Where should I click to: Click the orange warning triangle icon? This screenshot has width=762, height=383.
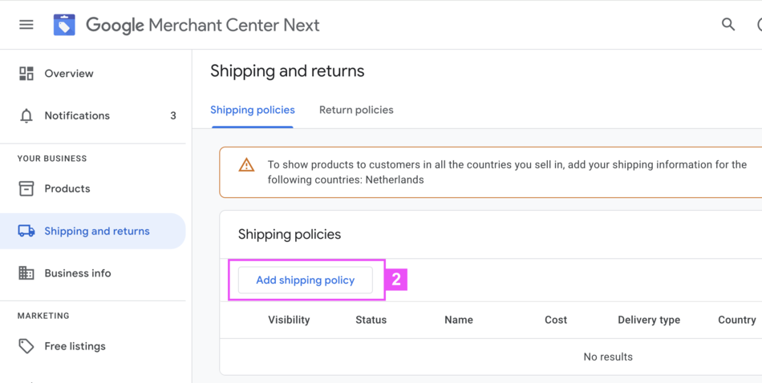(246, 165)
